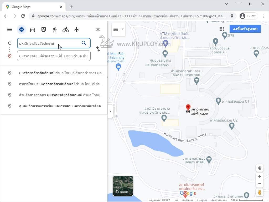Close the Google Maps tab
Viewport: 269px width, 202px height.
[61, 7]
